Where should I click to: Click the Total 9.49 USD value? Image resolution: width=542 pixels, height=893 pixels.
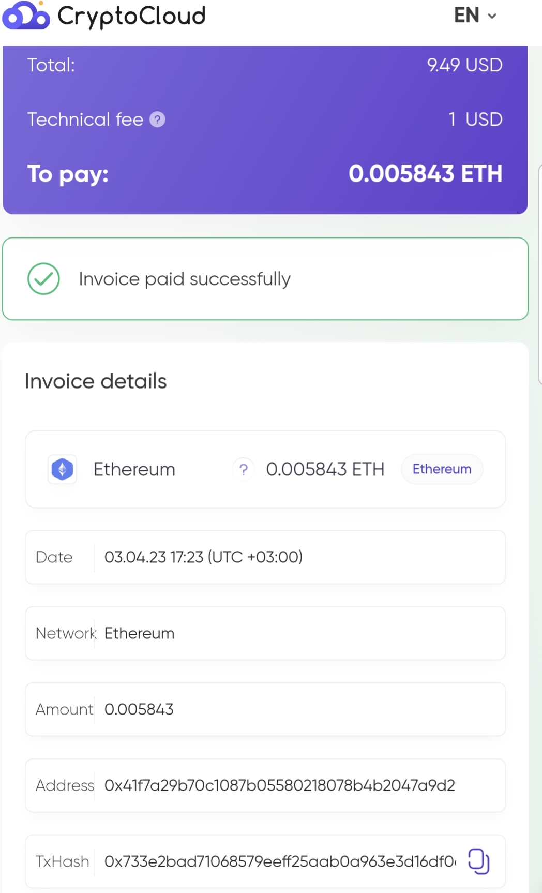click(x=464, y=65)
